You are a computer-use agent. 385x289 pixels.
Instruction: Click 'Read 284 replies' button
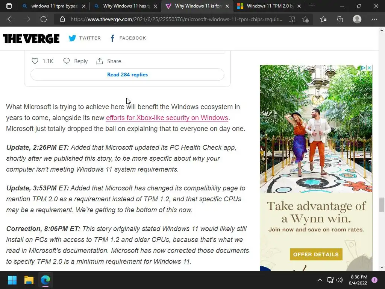[x=127, y=75]
